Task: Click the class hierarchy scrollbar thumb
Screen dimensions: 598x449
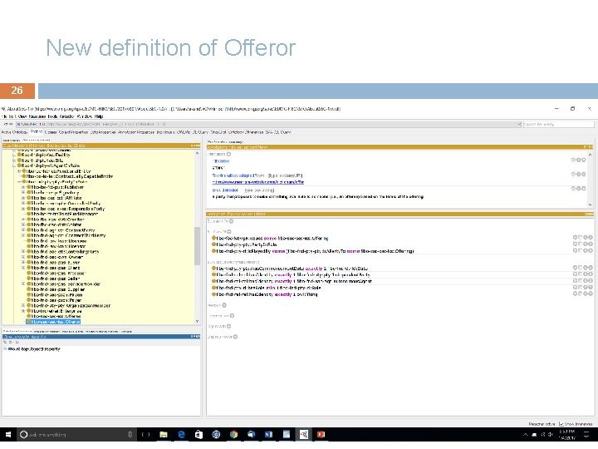Action: 197,246
